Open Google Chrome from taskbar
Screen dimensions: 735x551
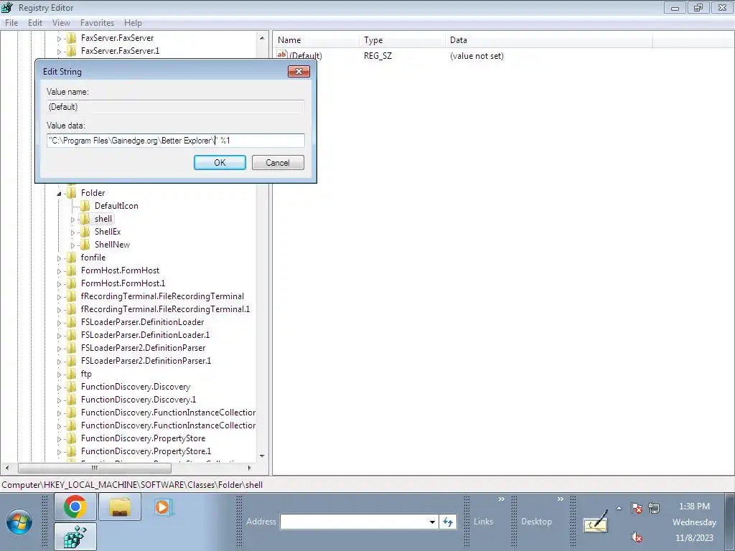[x=75, y=507]
